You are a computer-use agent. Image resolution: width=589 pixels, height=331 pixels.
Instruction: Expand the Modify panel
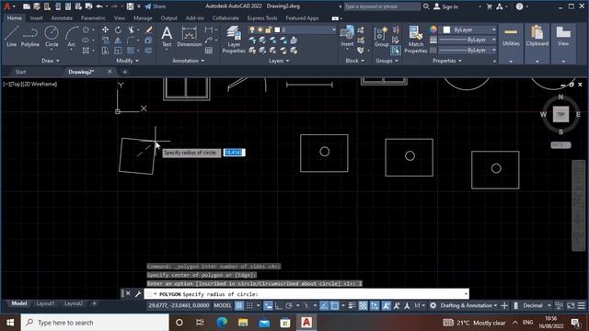click(x=127, y=61)
